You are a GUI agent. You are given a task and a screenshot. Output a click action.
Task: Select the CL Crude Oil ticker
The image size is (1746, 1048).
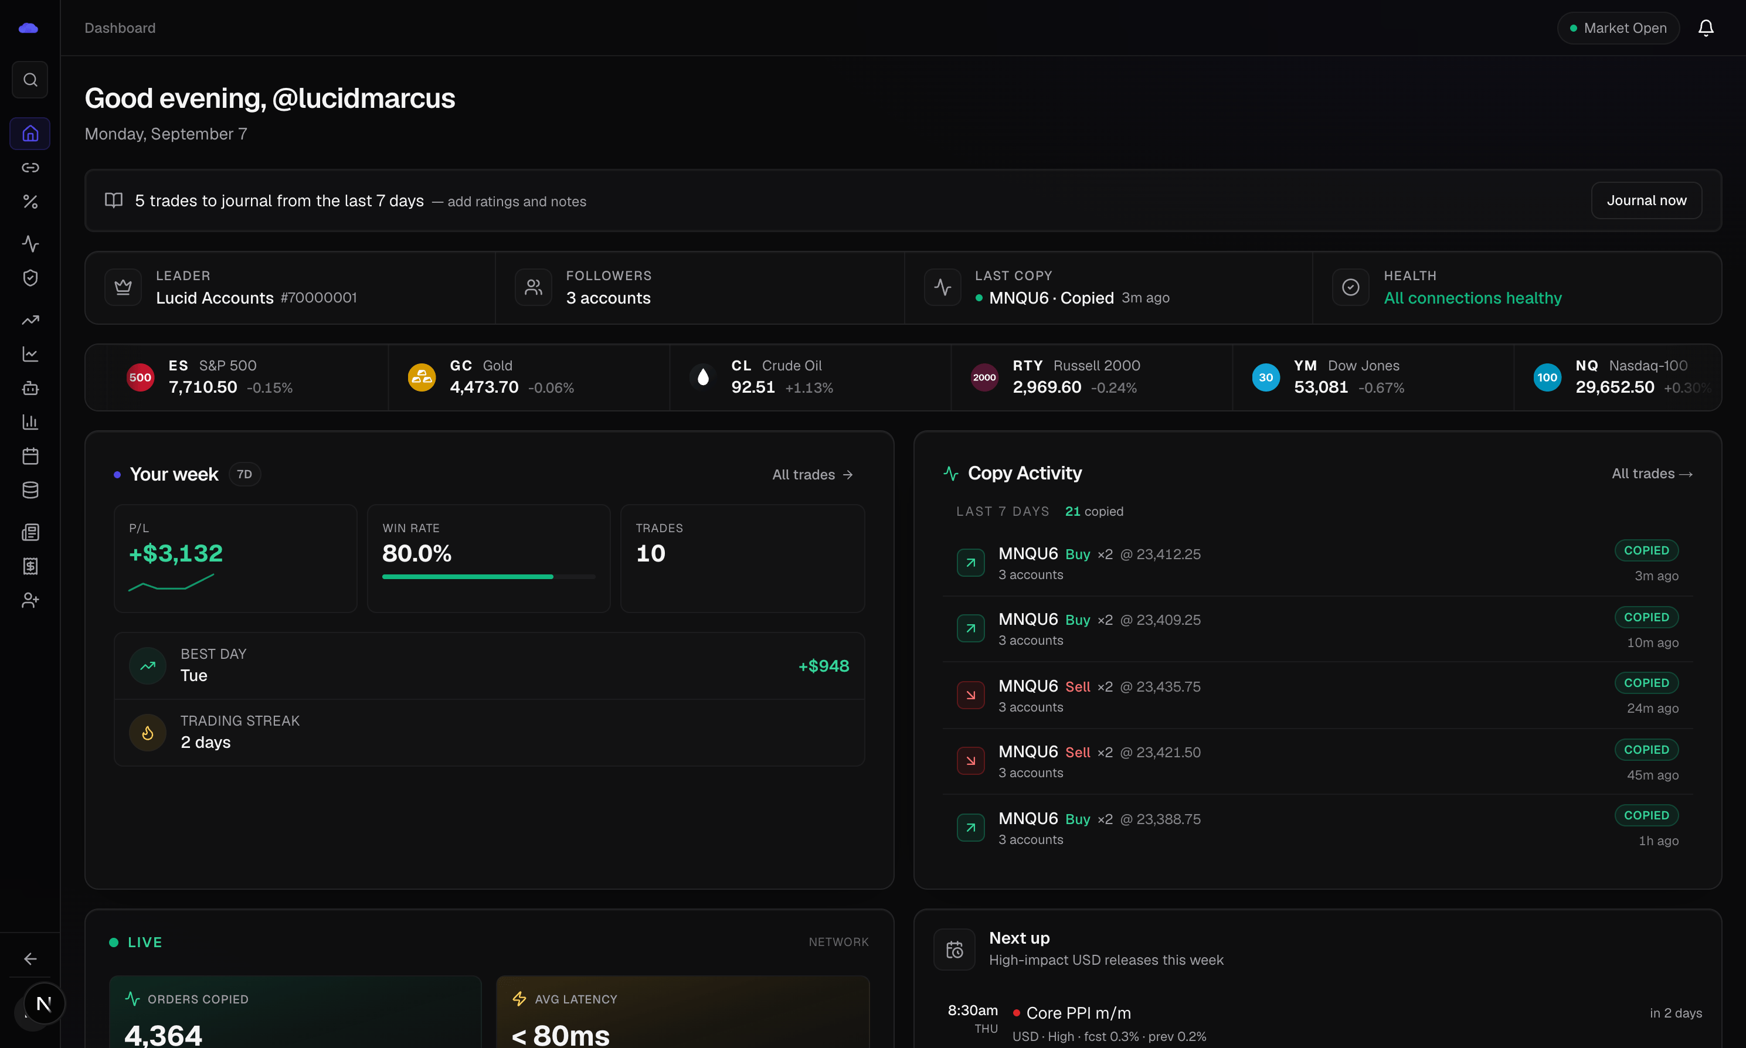[x=810, y=377]
